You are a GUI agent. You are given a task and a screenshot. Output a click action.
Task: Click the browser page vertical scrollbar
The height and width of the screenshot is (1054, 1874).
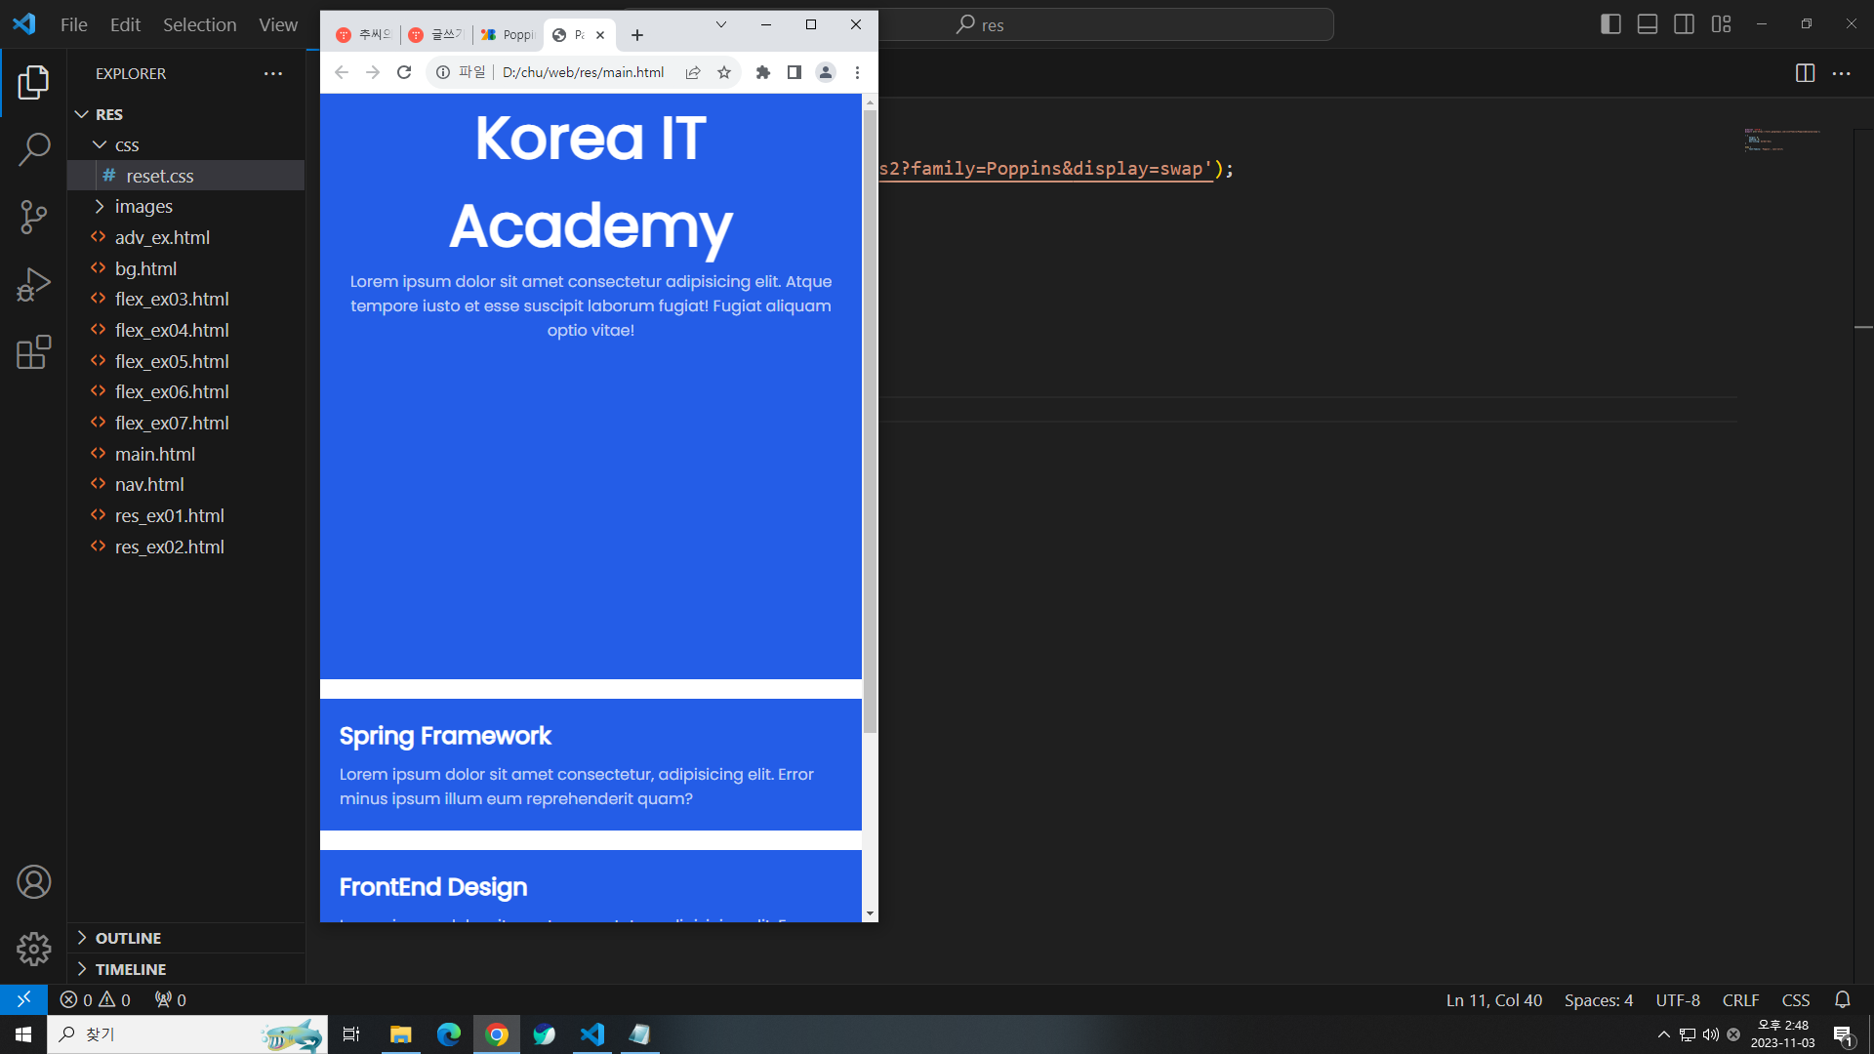point(870,420)
